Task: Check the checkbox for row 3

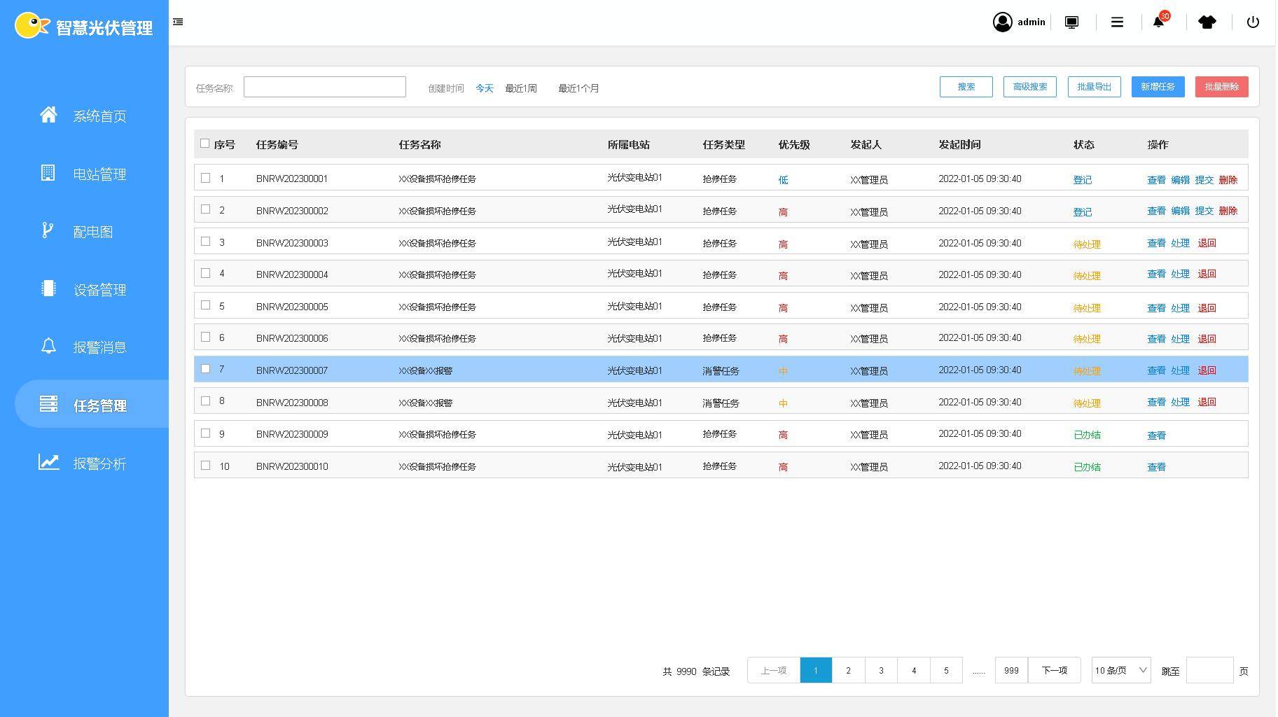Action: click(x=205, y=242)
